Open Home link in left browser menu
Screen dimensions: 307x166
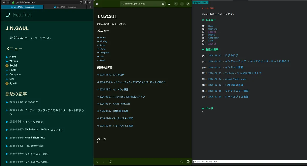(13, 57)
